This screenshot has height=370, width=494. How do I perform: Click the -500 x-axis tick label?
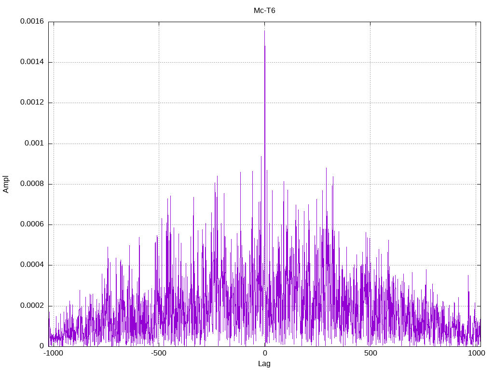pyautogui.click(x=158, y=353)
